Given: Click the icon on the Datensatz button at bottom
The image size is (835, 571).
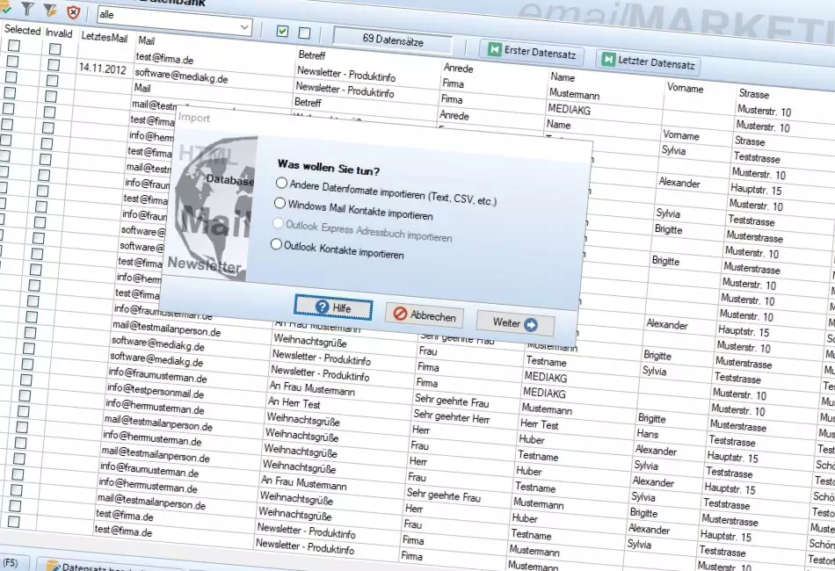Looking at the screenshot, I should pyautogui.click(x=52, y=567).
